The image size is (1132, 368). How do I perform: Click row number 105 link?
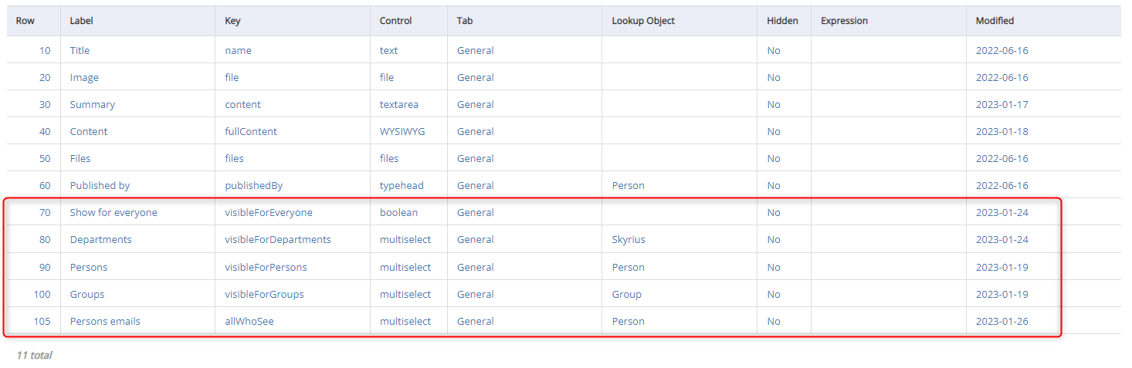pos(42,321)
